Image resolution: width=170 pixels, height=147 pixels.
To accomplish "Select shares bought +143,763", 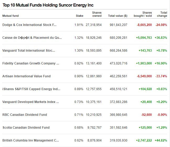I will click(x=145, y=51).
